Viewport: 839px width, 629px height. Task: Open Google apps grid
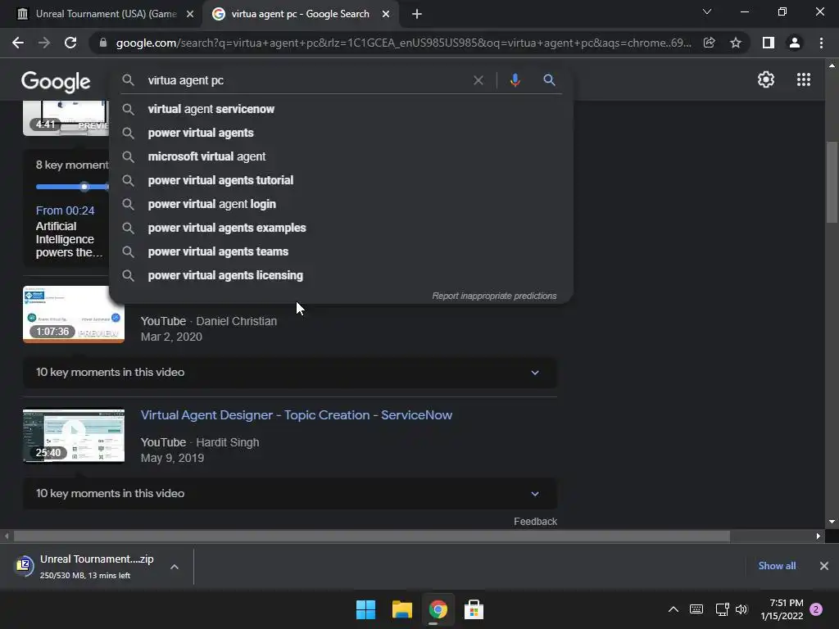[804, 79]
